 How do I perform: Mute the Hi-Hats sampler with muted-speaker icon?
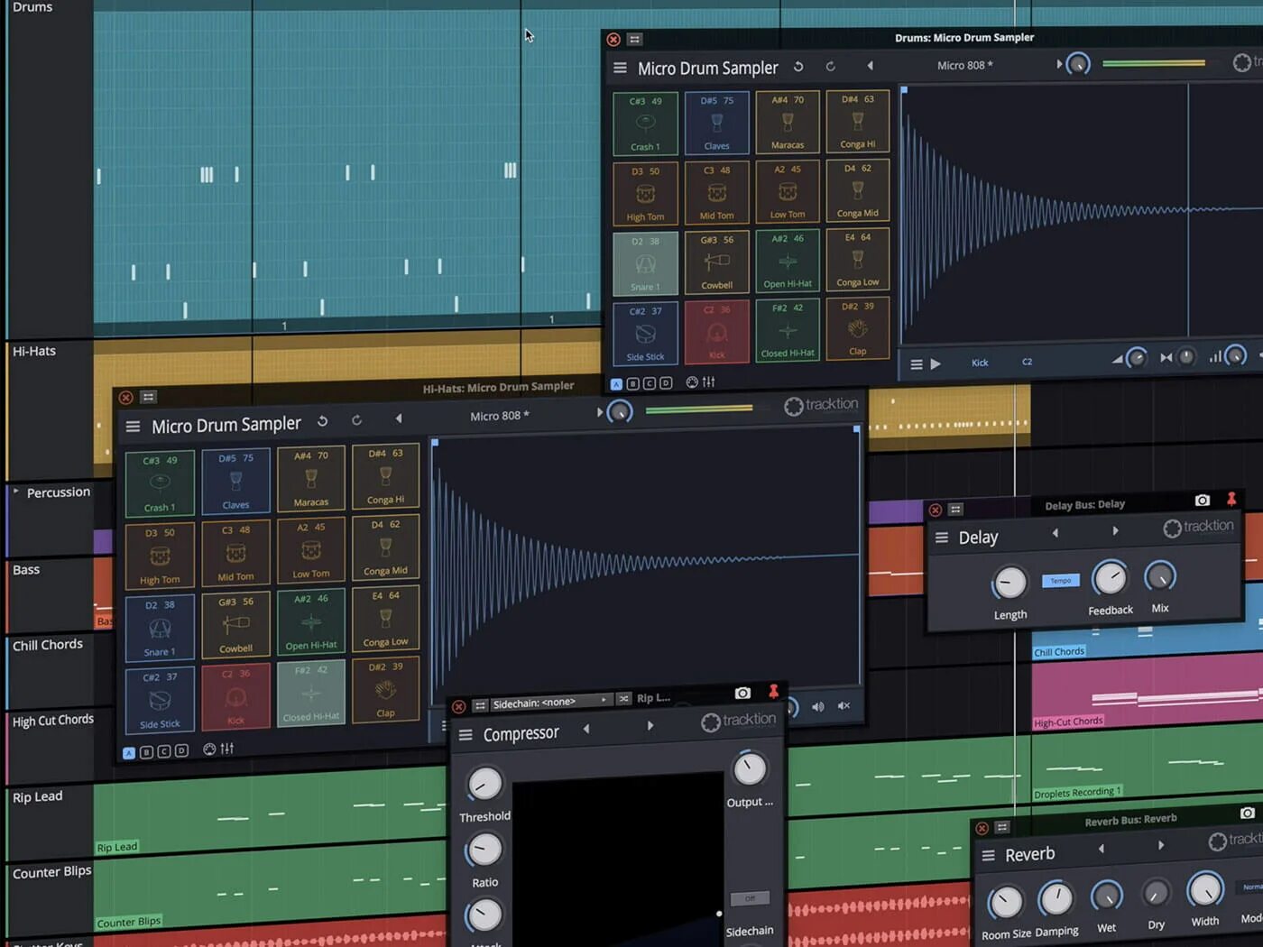pyautogui.click(x=844, y=705)
